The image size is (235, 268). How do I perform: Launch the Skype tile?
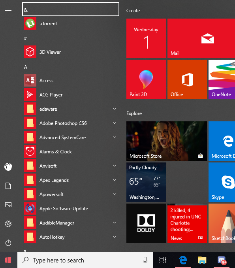coord(222,182)
